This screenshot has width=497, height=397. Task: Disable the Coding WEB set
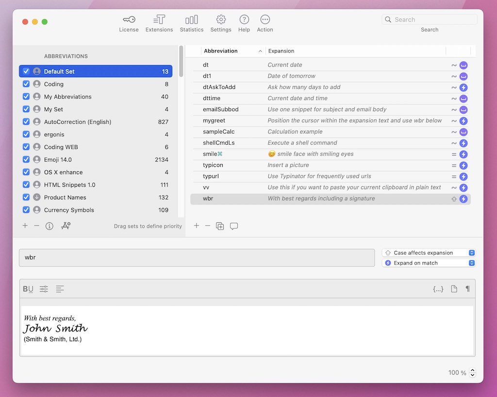[x=26, y=147]
